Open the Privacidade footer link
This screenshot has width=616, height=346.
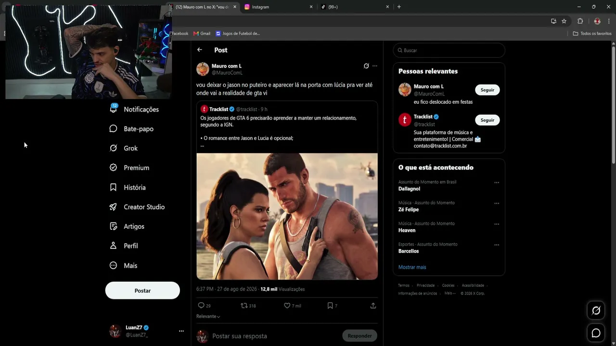pyautogui.click(x=425, y=285)
